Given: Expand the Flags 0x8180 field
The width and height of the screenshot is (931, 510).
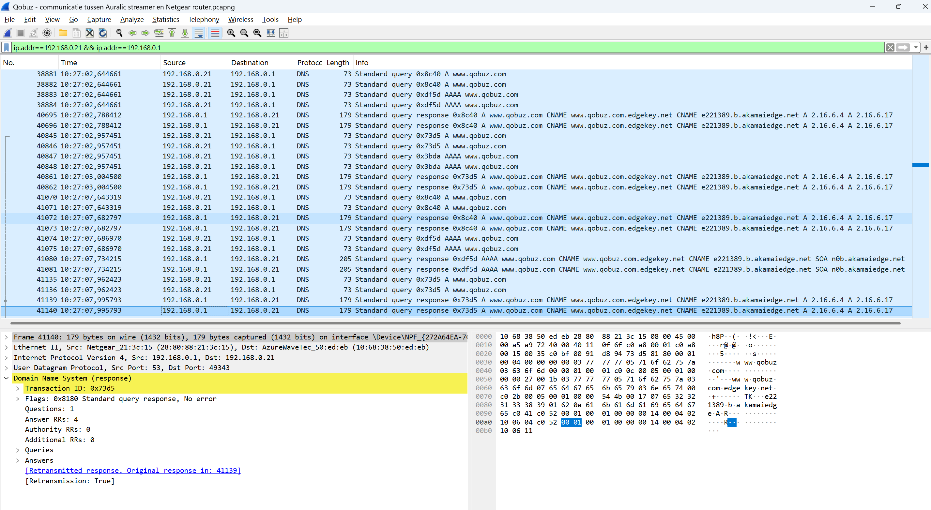Looking at the screenshot, I should pyautogui.click(x=18, y=399).
